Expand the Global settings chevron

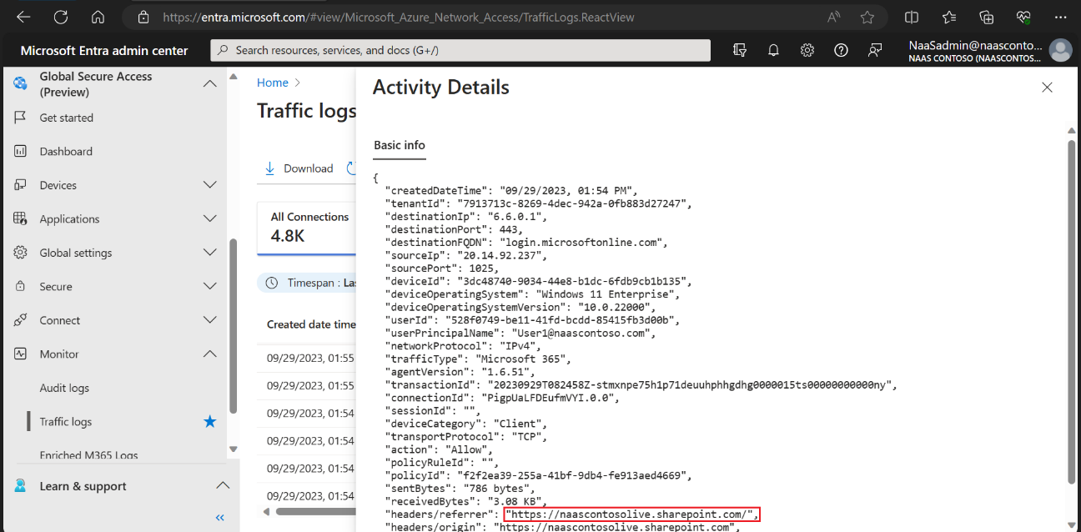[x=210, y=253]
